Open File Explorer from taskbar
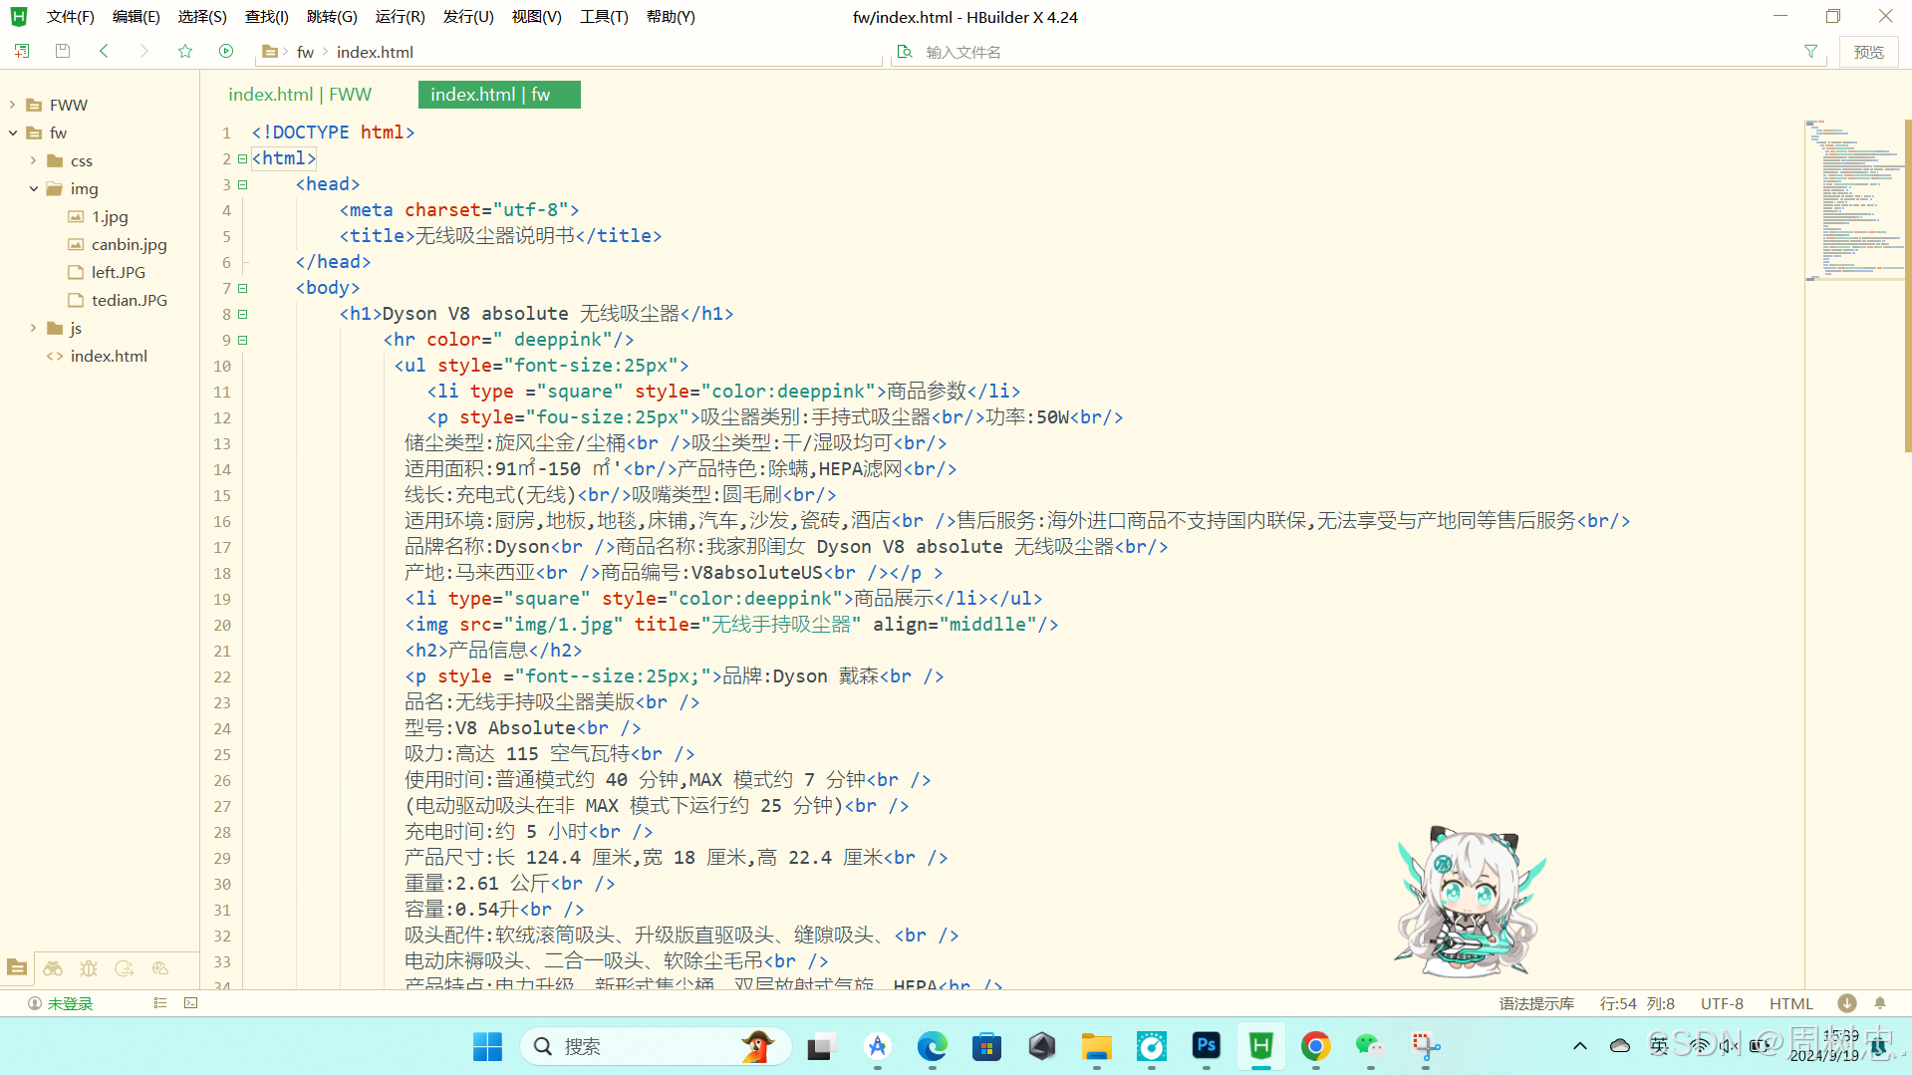 point(1096,1046)
